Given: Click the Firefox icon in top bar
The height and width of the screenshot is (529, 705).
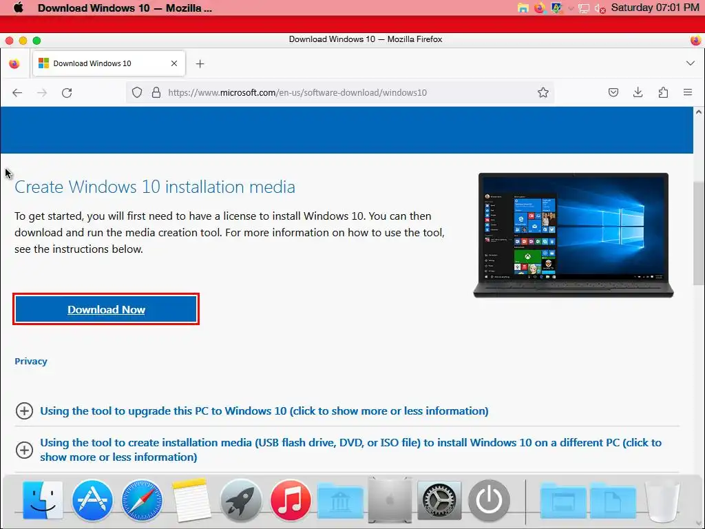Looking at the screenshot, I should [540, 8].
